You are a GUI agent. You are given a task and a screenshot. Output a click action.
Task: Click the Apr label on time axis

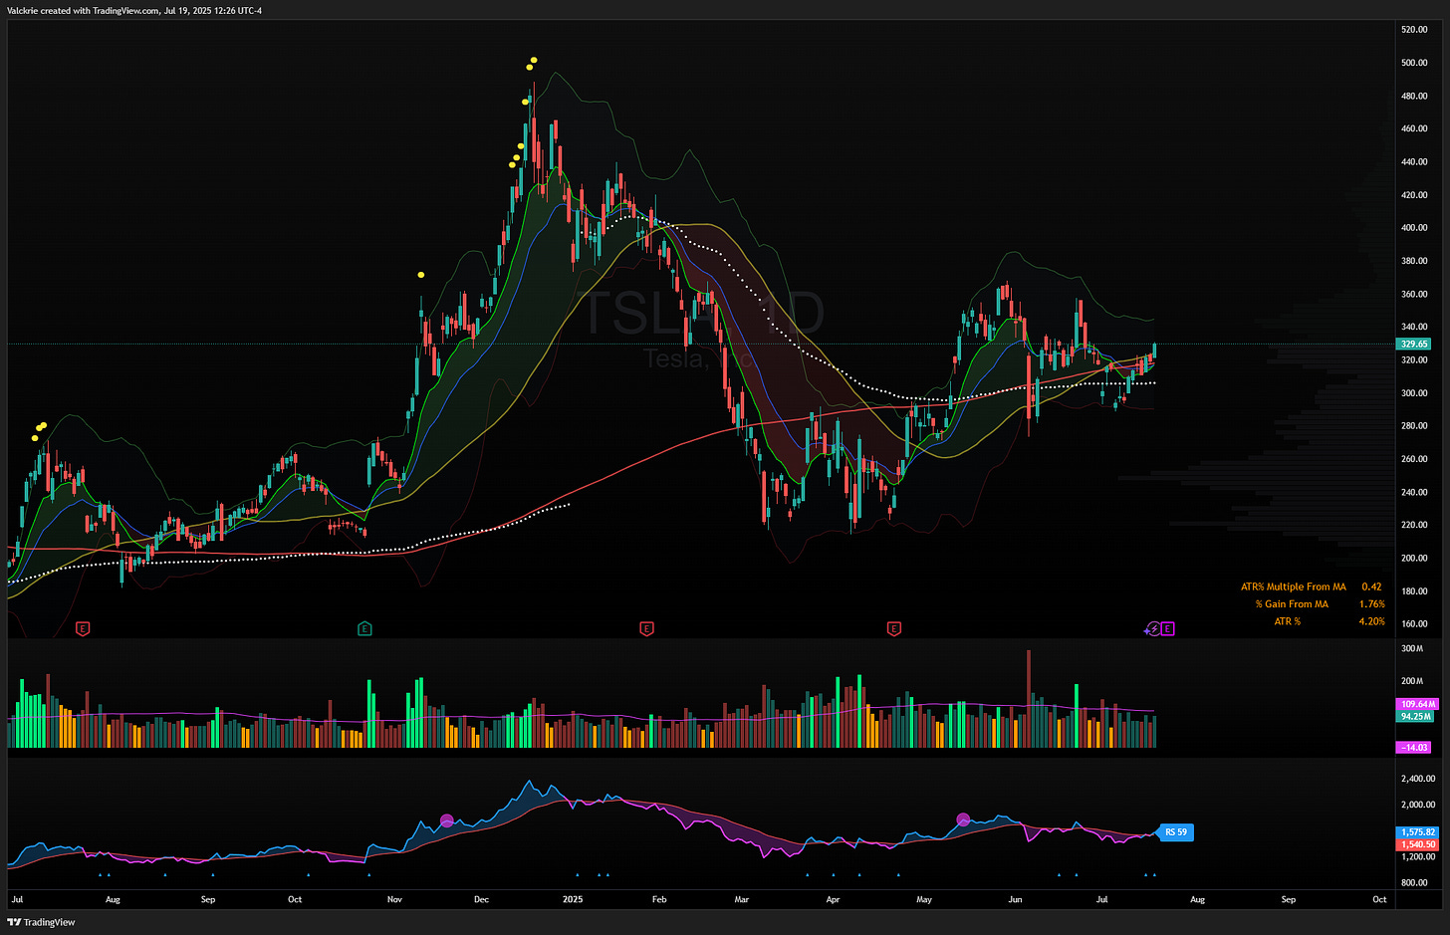[833, 899]
